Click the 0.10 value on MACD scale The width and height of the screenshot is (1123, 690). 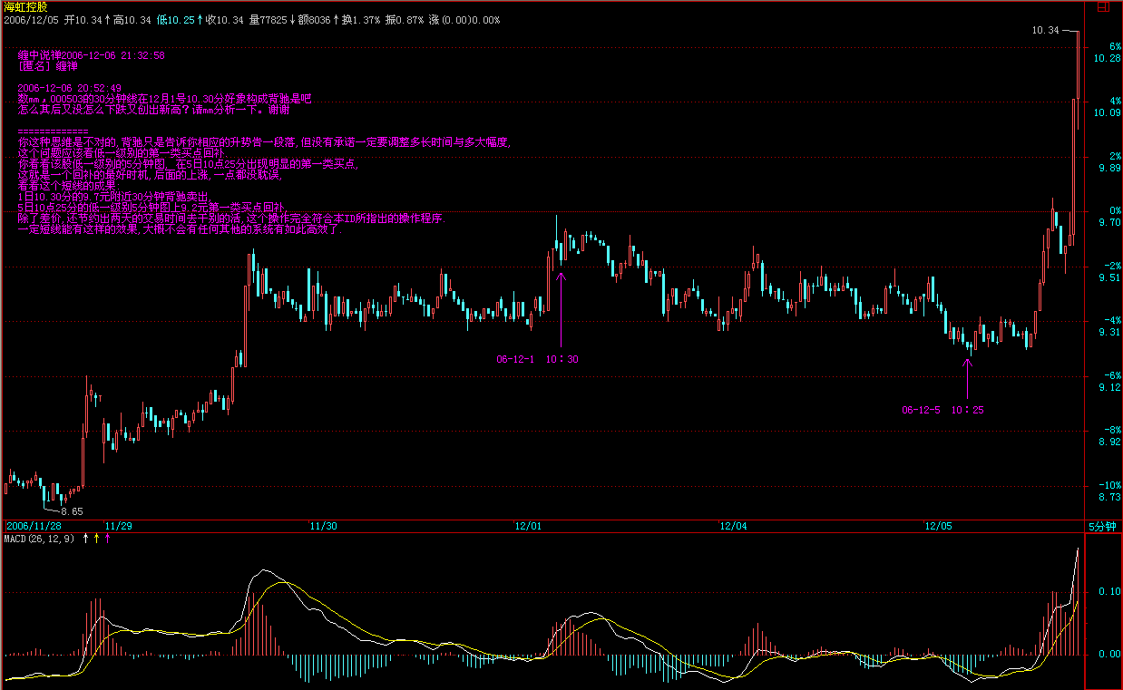(1108, 591)
